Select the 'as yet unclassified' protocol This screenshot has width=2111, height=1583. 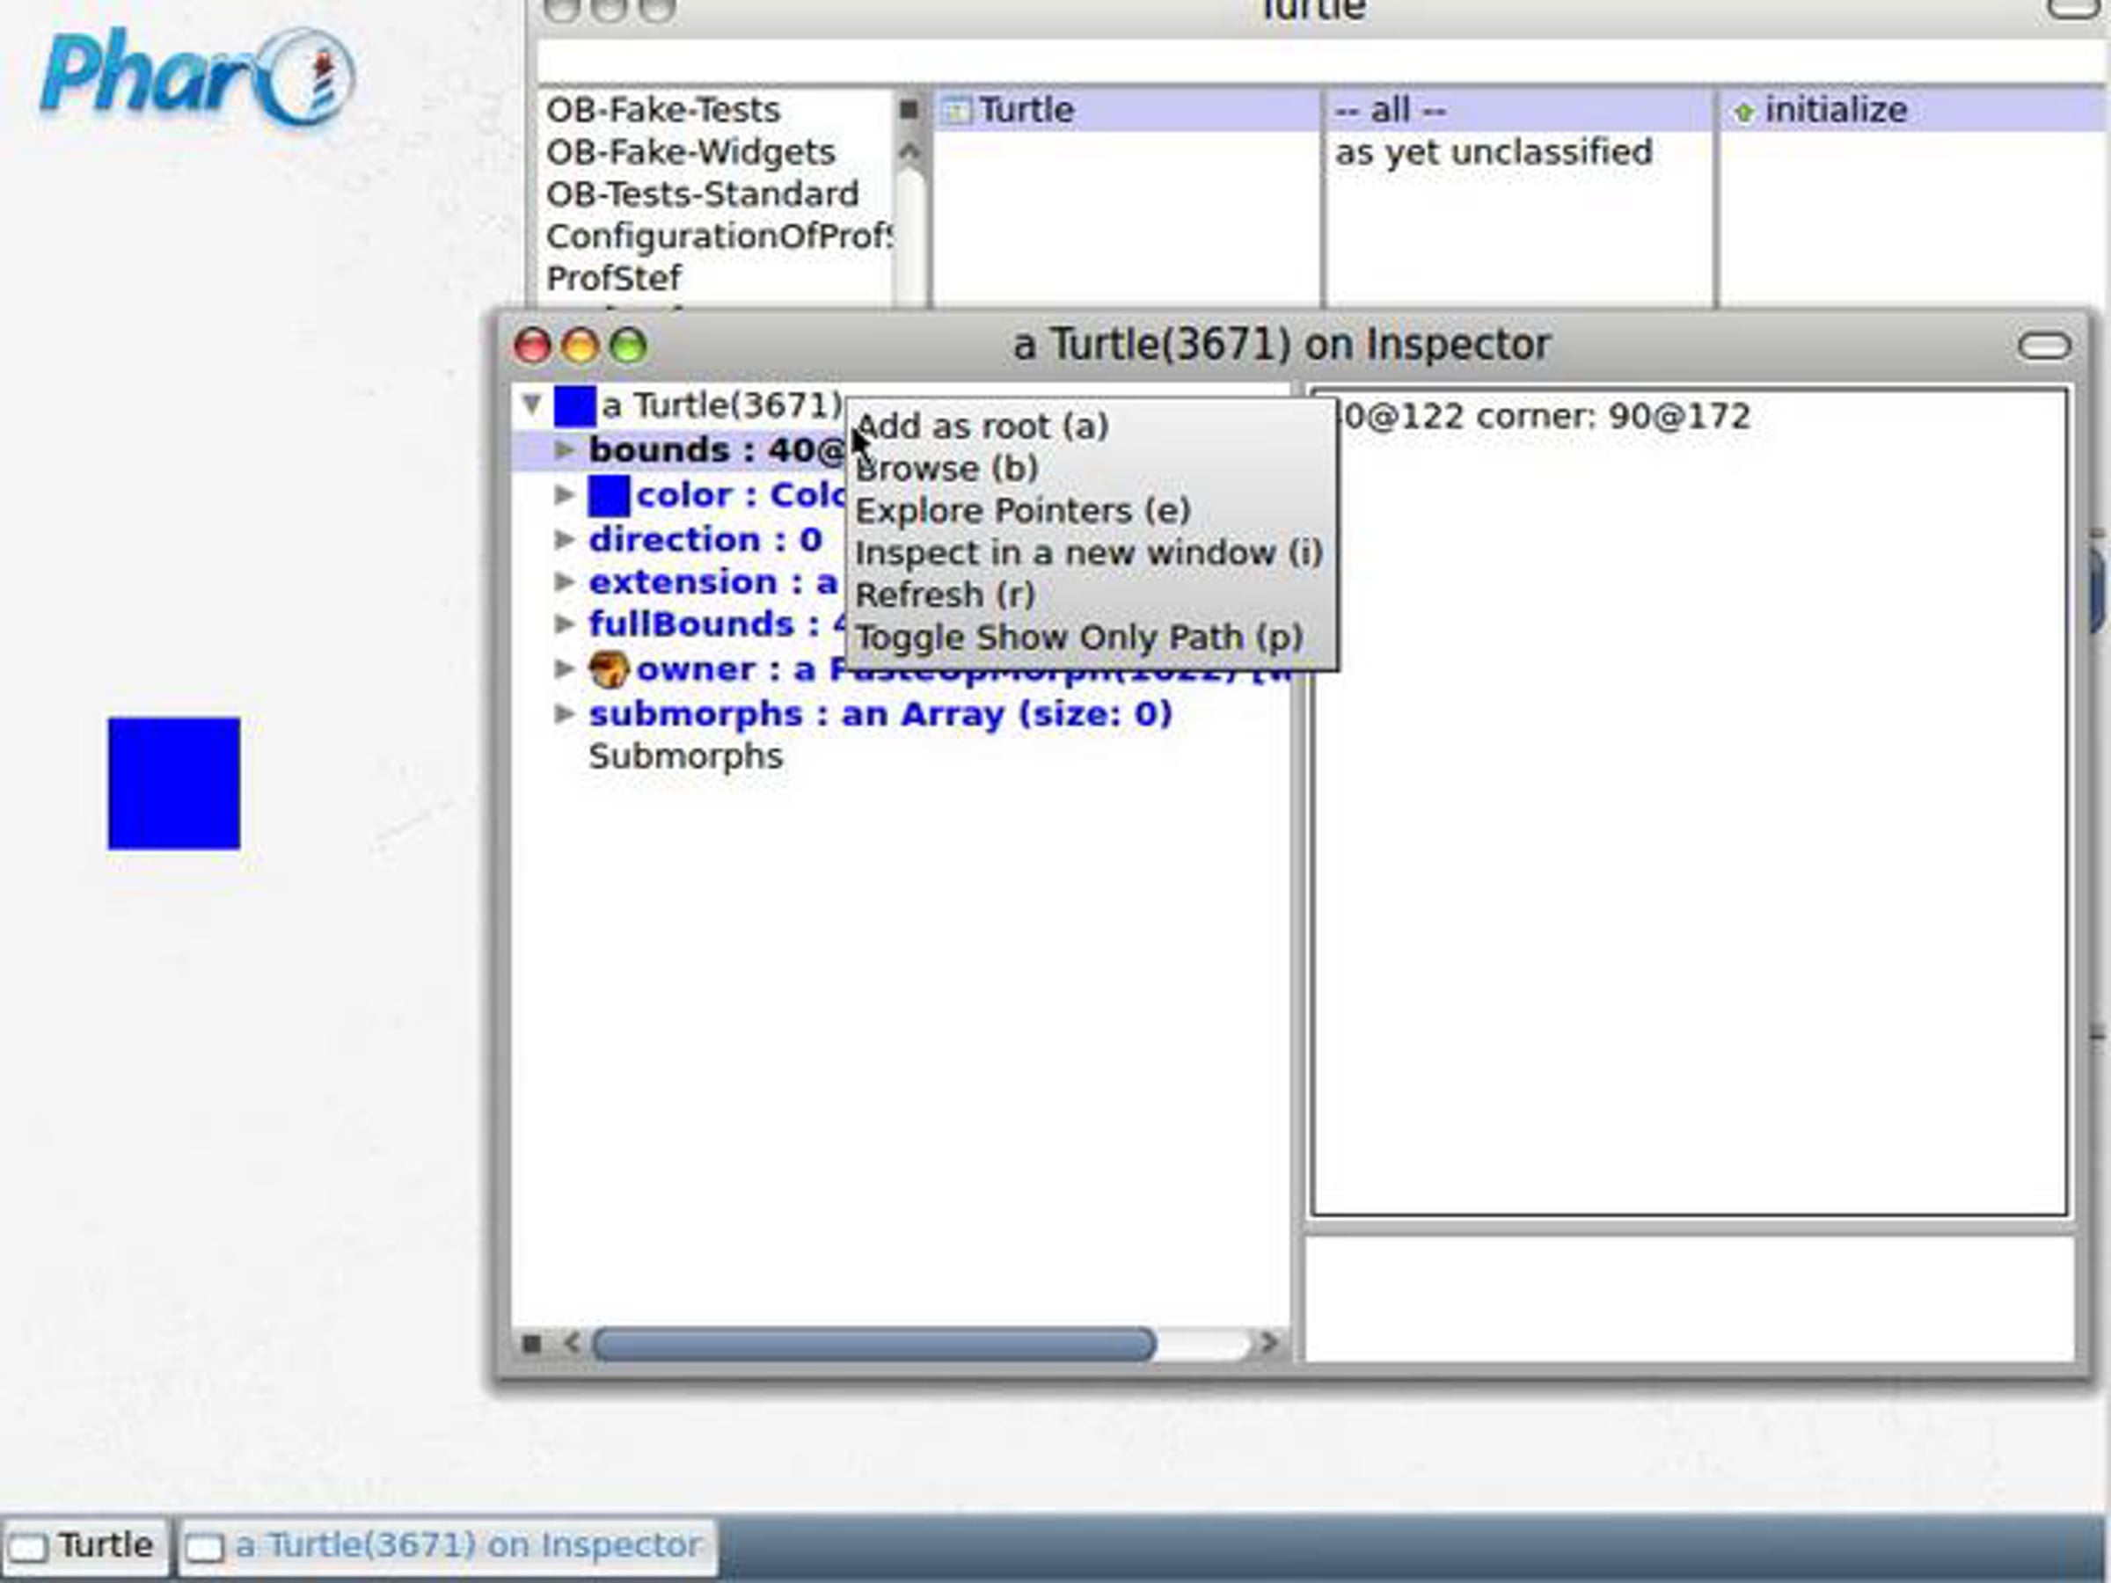click(1493, 153)
